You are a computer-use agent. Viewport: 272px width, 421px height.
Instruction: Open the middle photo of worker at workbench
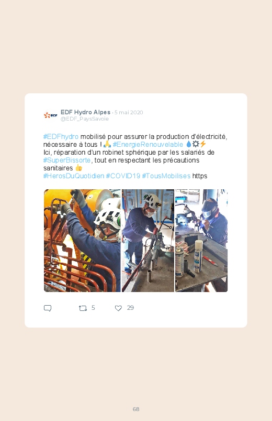pos(148,241)
